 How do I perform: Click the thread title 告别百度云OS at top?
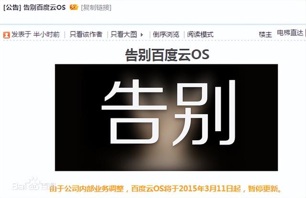(44, 8)
